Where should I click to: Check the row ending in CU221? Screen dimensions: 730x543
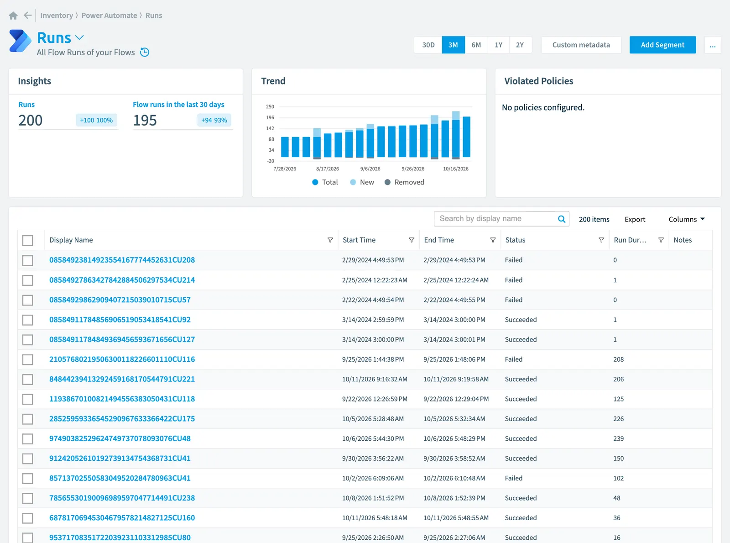(x=28, y=380)
